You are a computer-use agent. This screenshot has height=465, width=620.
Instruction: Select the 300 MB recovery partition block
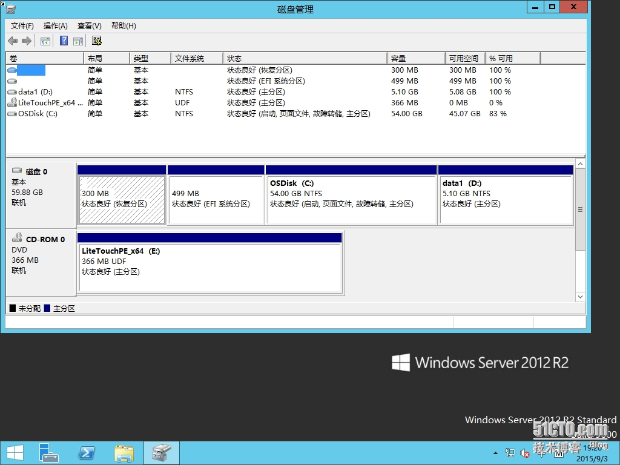pyautogui.click(x=122, y=196)
